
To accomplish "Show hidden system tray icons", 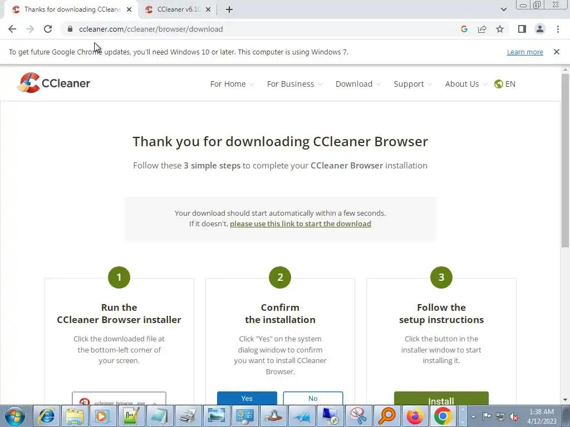I will click(x=473, y=416).
